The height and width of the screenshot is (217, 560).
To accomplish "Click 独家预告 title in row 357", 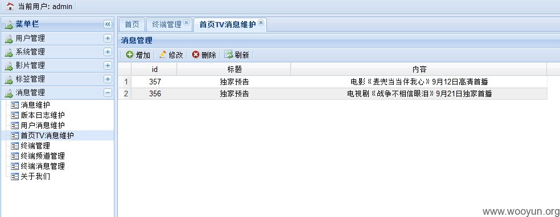I will coord(234,82).
